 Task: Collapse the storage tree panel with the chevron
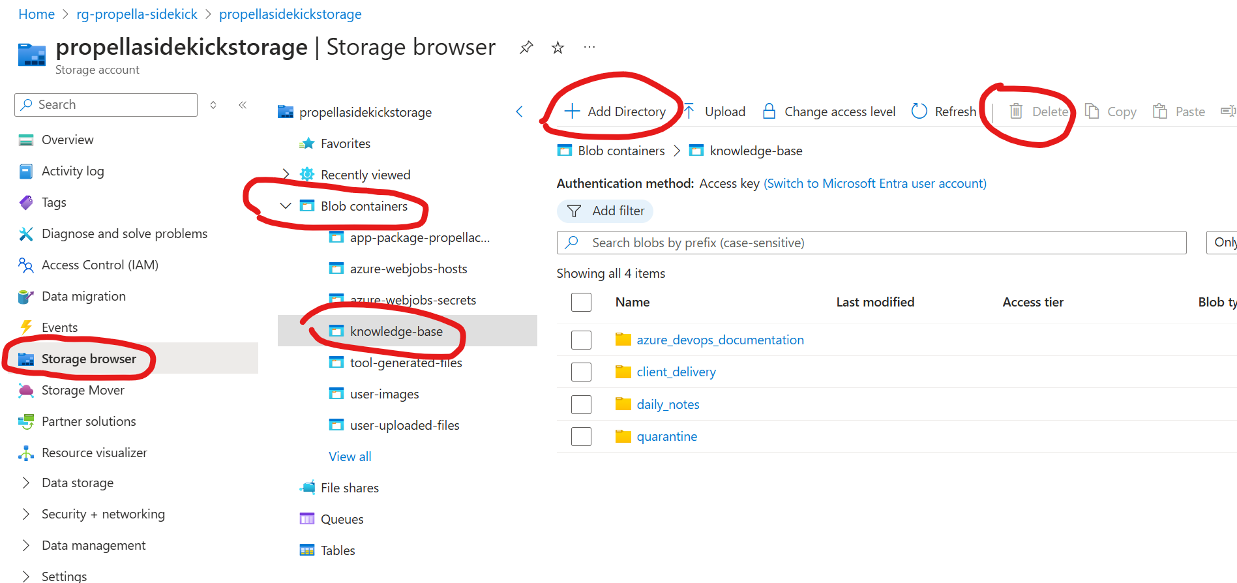pyautogui.click(x=519, y=112)
